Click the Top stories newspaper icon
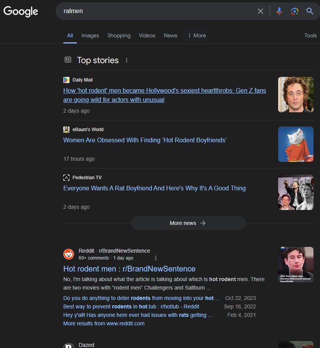 (68, 60)
